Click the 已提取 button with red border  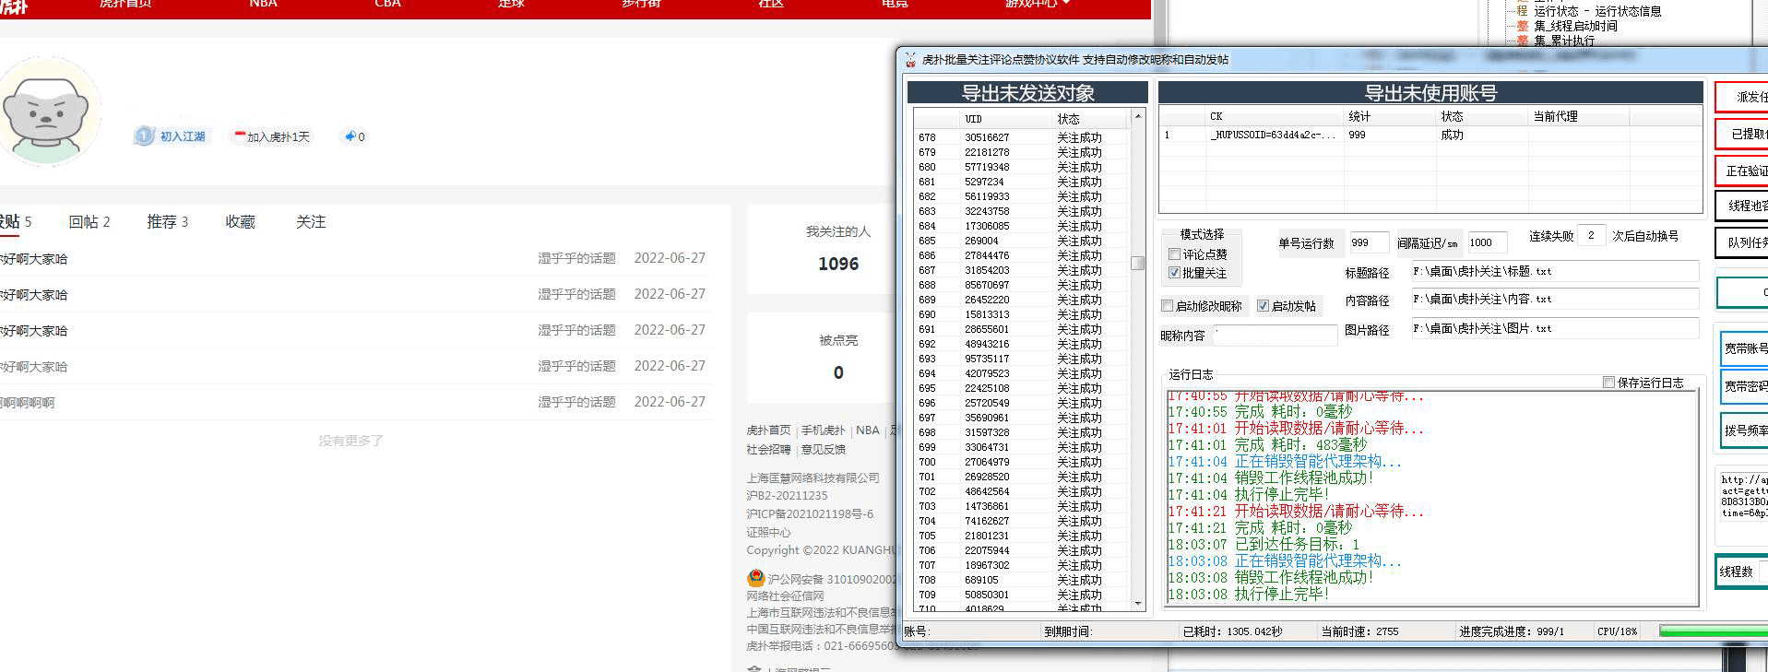1742,134
